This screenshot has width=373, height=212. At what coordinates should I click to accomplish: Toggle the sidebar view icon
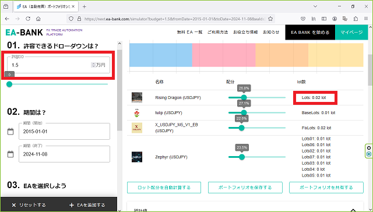click(324, 19)
